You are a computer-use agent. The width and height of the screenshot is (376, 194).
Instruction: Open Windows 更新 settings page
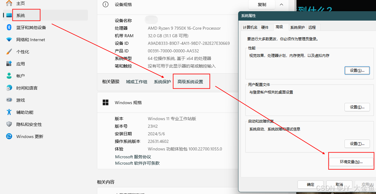[45, 136]
